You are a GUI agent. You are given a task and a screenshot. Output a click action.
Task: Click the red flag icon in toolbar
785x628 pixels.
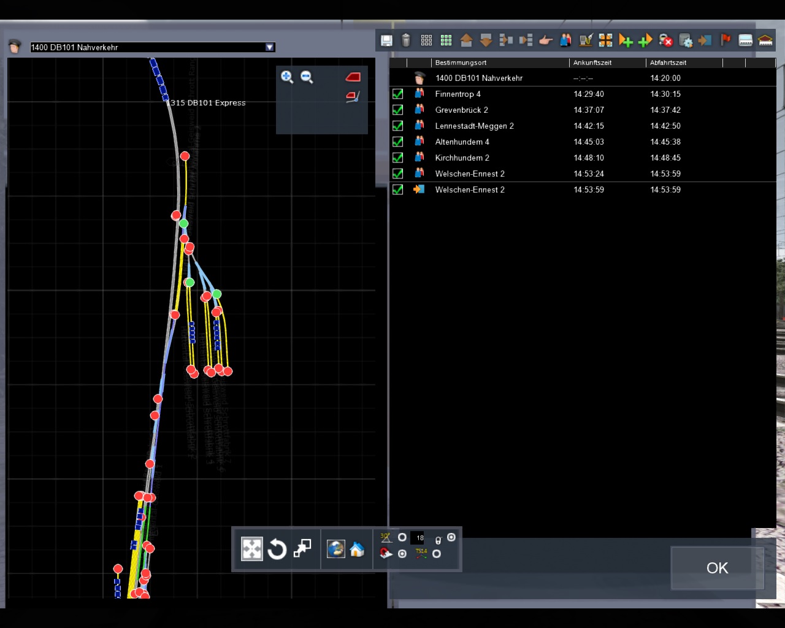(726, 40)
